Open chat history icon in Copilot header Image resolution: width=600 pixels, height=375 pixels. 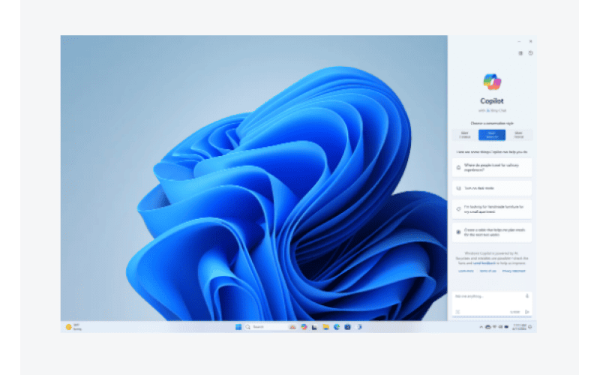click(530, 52)
